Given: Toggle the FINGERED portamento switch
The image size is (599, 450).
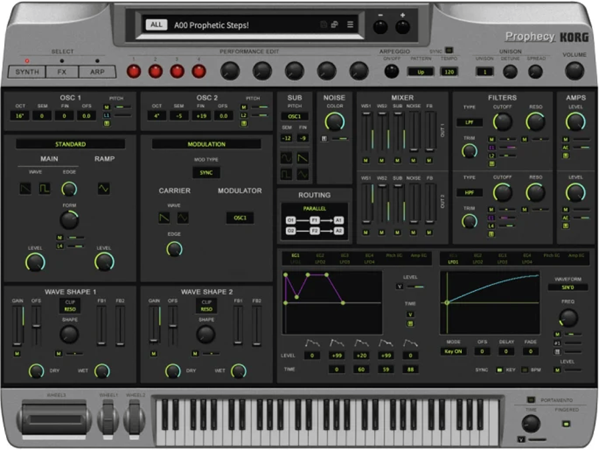Looking at the screenshot, I should click(x=566, y=423).
